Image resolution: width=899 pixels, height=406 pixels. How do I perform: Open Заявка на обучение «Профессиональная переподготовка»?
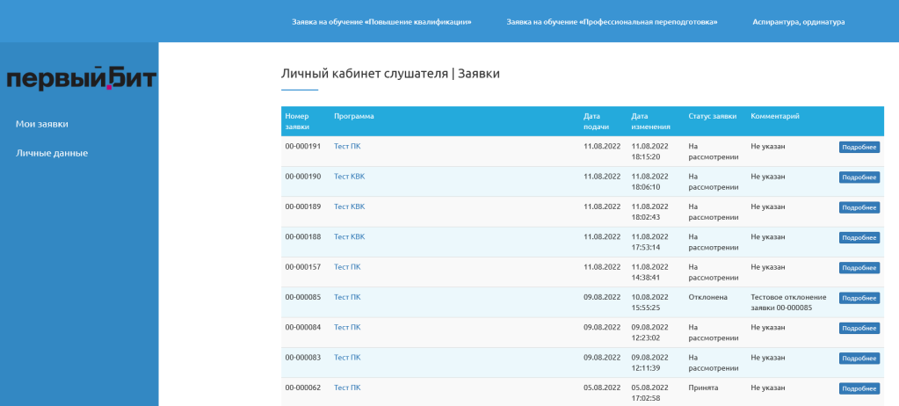(x=612, y=22)
